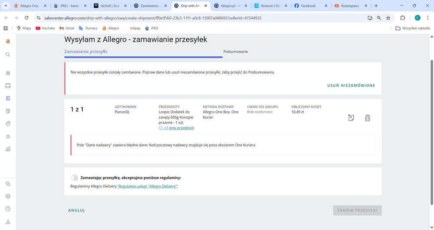Open Mapy bookmark
This screenshot has width=434, height=230.
point(24,28)
